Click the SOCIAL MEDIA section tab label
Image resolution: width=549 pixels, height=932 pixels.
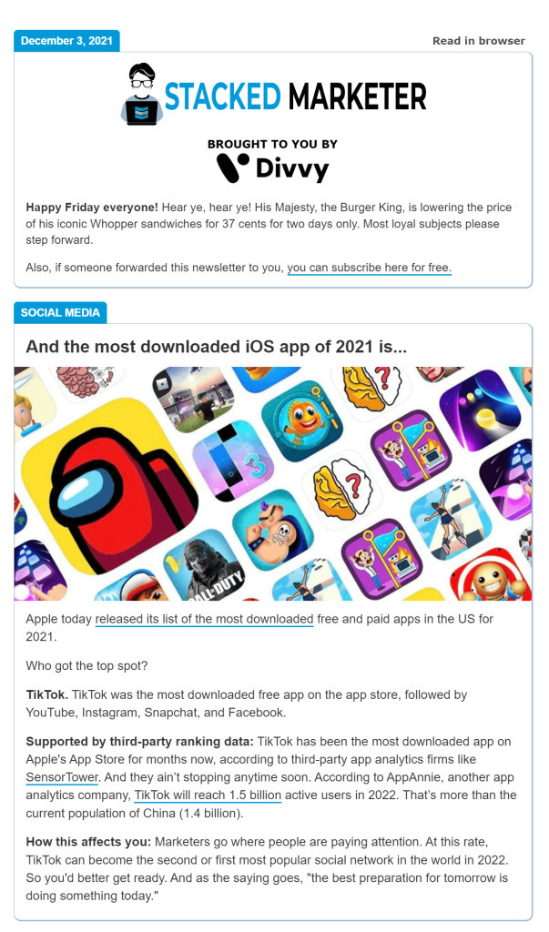[x=60, y=313]
